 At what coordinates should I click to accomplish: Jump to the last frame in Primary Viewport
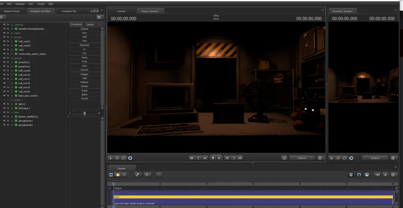(240, 158)
